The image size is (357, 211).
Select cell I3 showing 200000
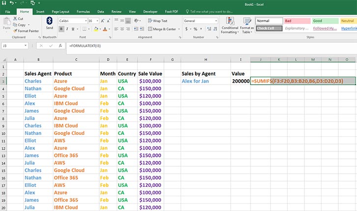241,81
